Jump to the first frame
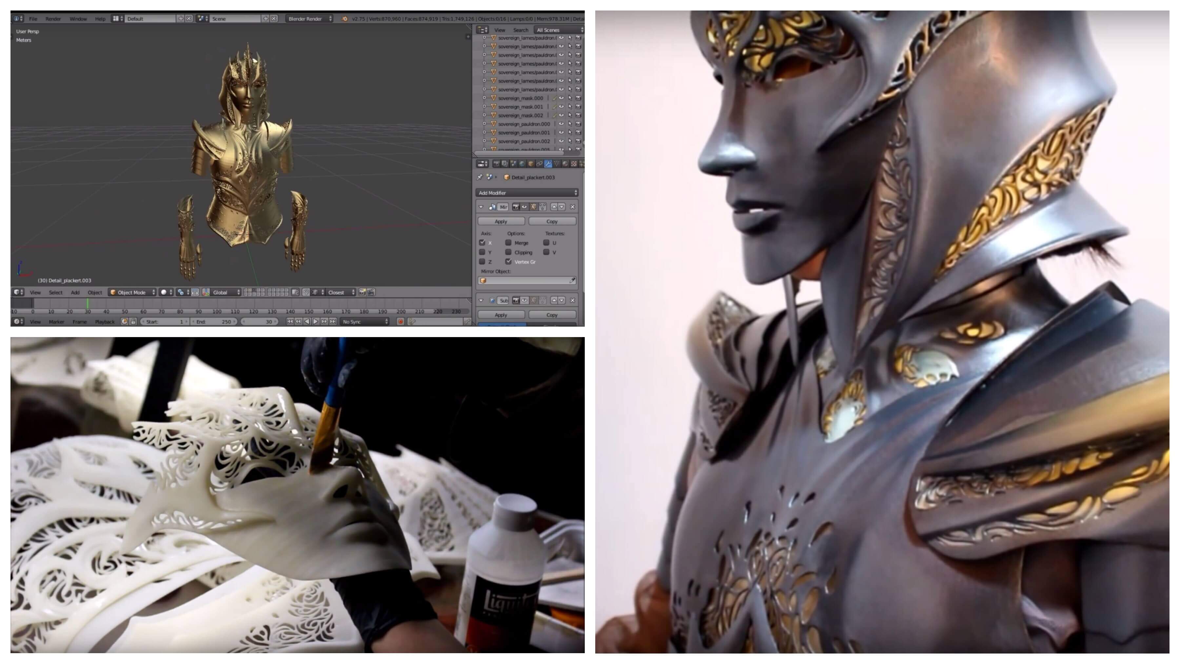 (290, 322)
